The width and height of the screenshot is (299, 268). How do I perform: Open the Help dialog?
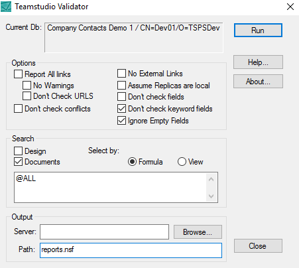[258, 62]
